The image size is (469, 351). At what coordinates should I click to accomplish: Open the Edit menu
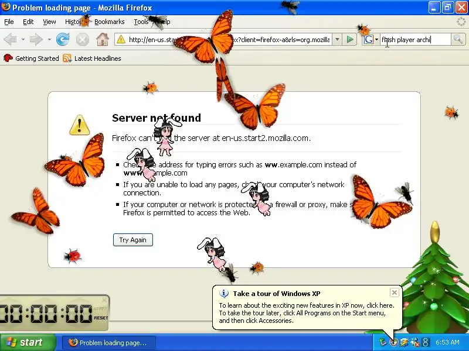pos(28,22)
